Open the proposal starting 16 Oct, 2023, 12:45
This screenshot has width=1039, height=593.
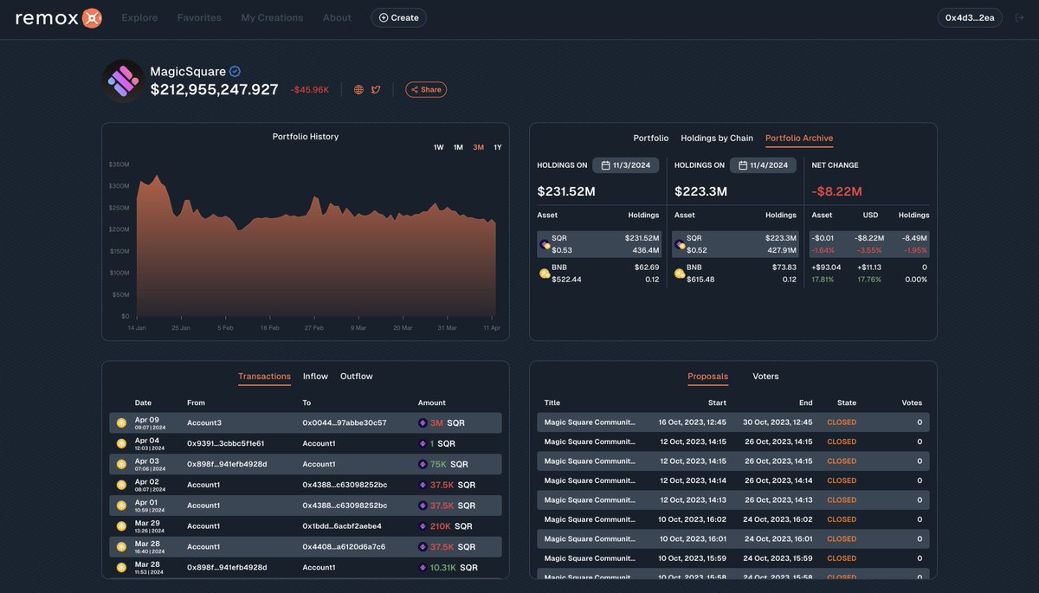coord(733,422)
